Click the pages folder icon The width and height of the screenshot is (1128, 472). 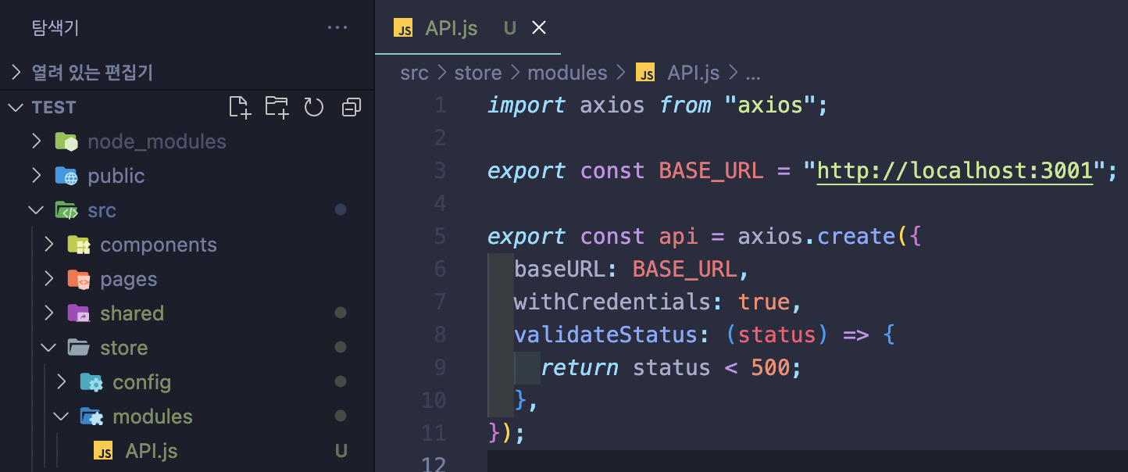click(79, 279)
